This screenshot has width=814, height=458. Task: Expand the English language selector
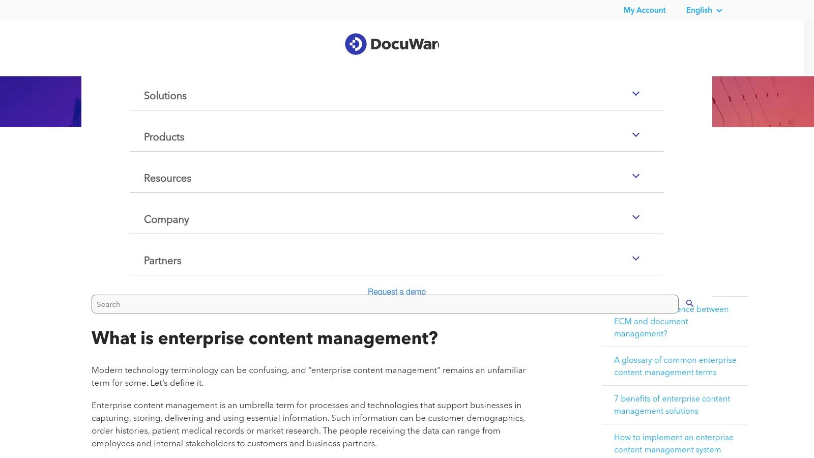[704, 10]
